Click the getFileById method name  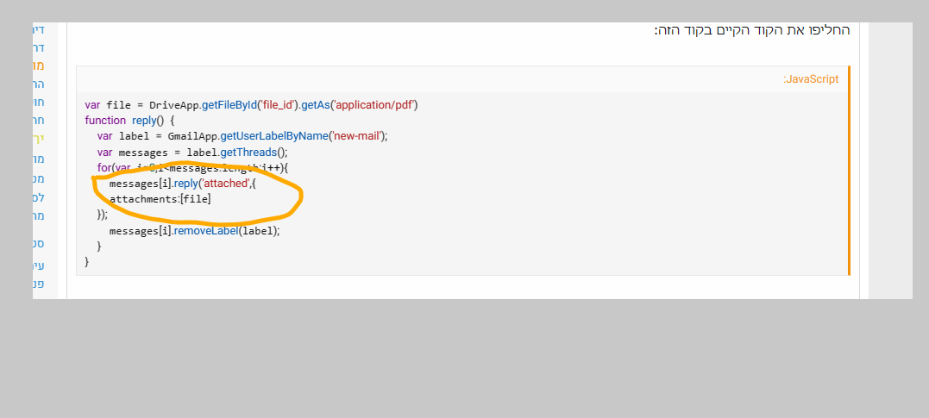229,105
